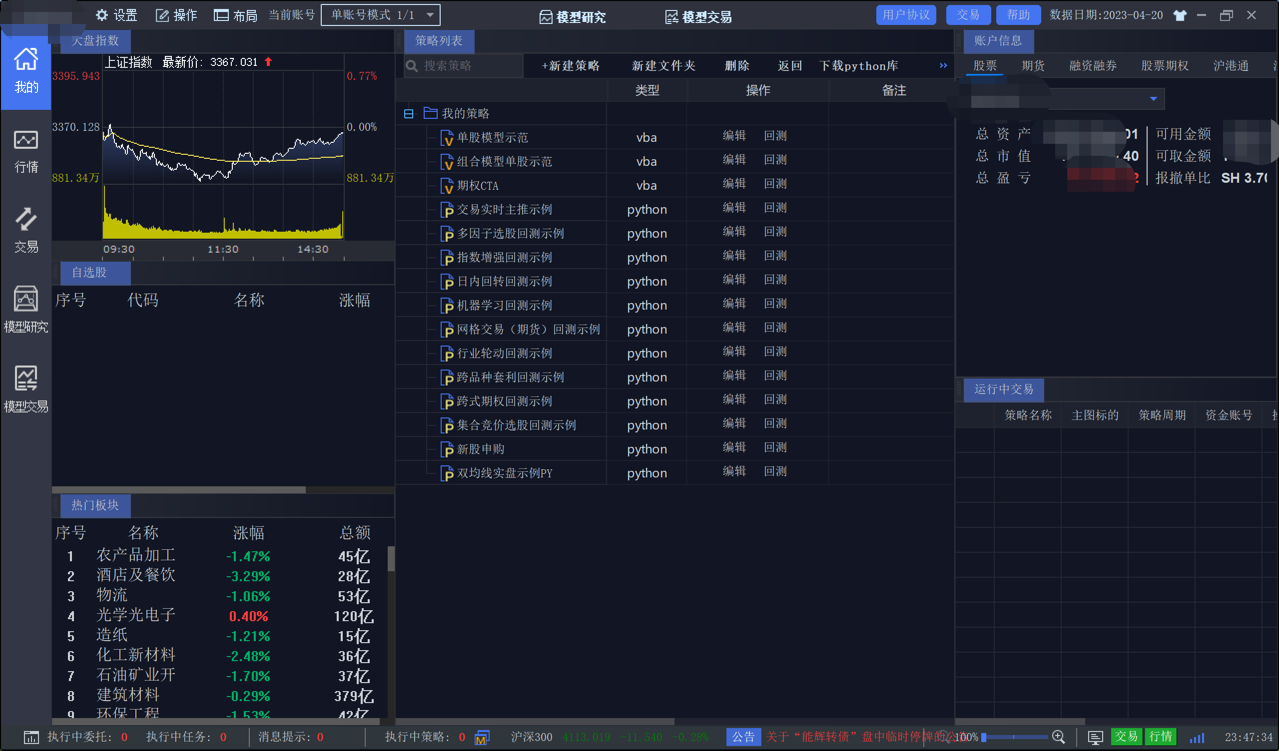Click the 帮助 button
1279x751 pixels.
pyautogui.click(x=1018, y=15)
